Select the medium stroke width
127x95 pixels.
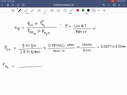tap(99, 10)
